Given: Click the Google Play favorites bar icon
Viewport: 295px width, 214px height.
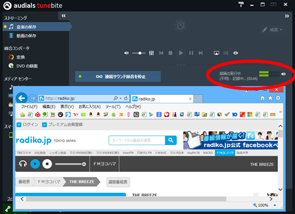Looking at the screenshot, I should click(151, 115).
